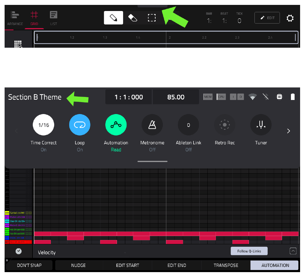Select the yellow A08 pad color swatch
Viewport: 305px width, 277px height.
7,213
